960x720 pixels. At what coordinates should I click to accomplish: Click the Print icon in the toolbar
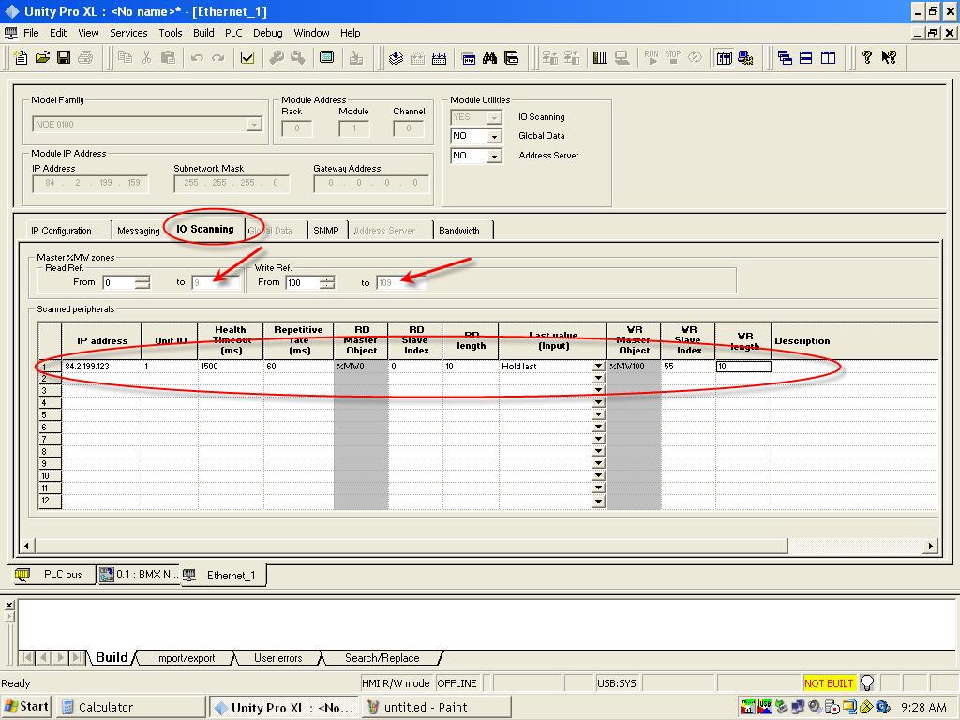[x=85, y=57]
